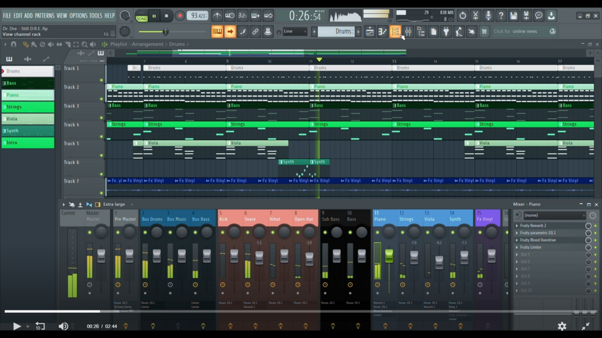Viewport: 602px width, 338px height.
Task: Select Intro in pattern picker
Action: pyautogui.click(x=28, y=142)
